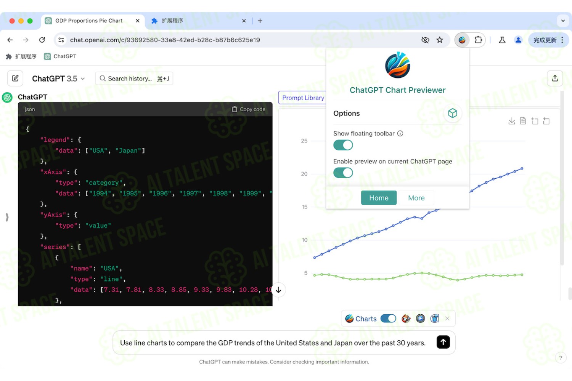The image size is (572, 381).
Task: Toggle Enable preview on current ChatGPT page
Action: click(x=343, y=173)
